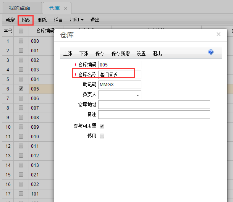This screenshot has width=233, height=202.
Task: Enable the 停用 checkbox
Action: pyautogui.click(x=102, y=136)
